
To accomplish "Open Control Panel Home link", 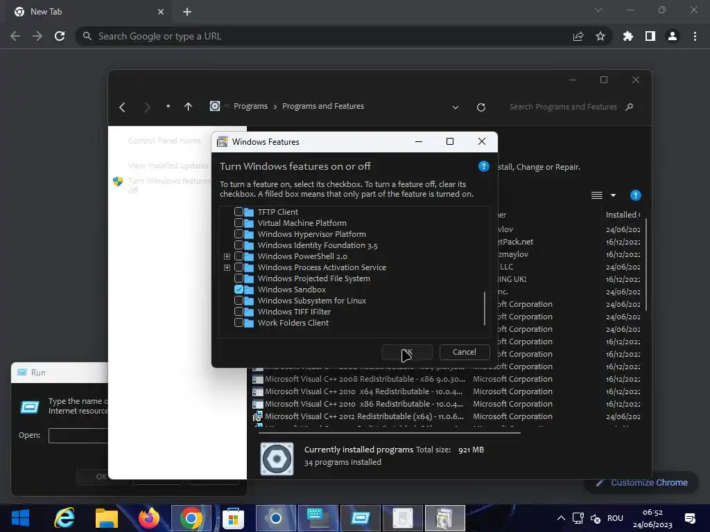I will click(x=164, y=141).
